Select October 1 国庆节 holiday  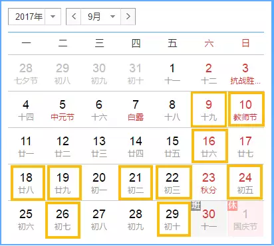(245, 219)
